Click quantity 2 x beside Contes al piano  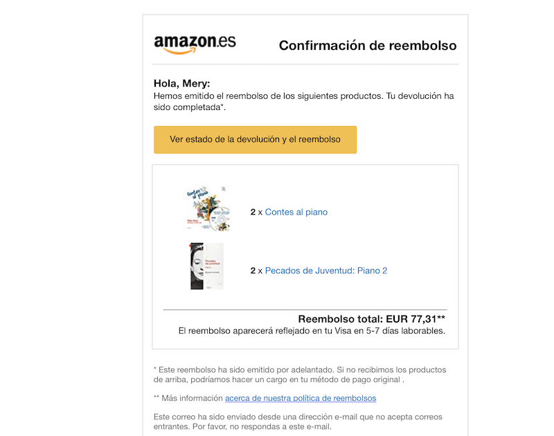pos(256,212)
